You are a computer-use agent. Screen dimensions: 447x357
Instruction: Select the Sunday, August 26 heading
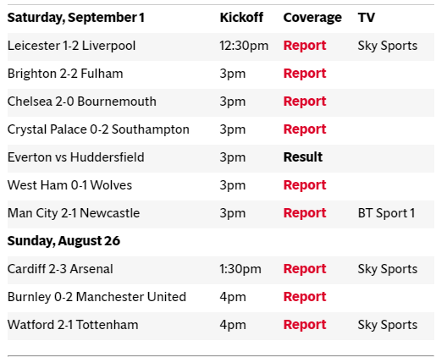(63, 241)
